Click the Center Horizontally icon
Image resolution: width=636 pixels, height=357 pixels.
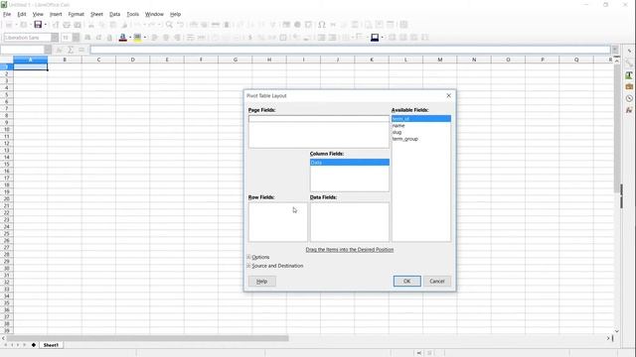click(166, 38)
